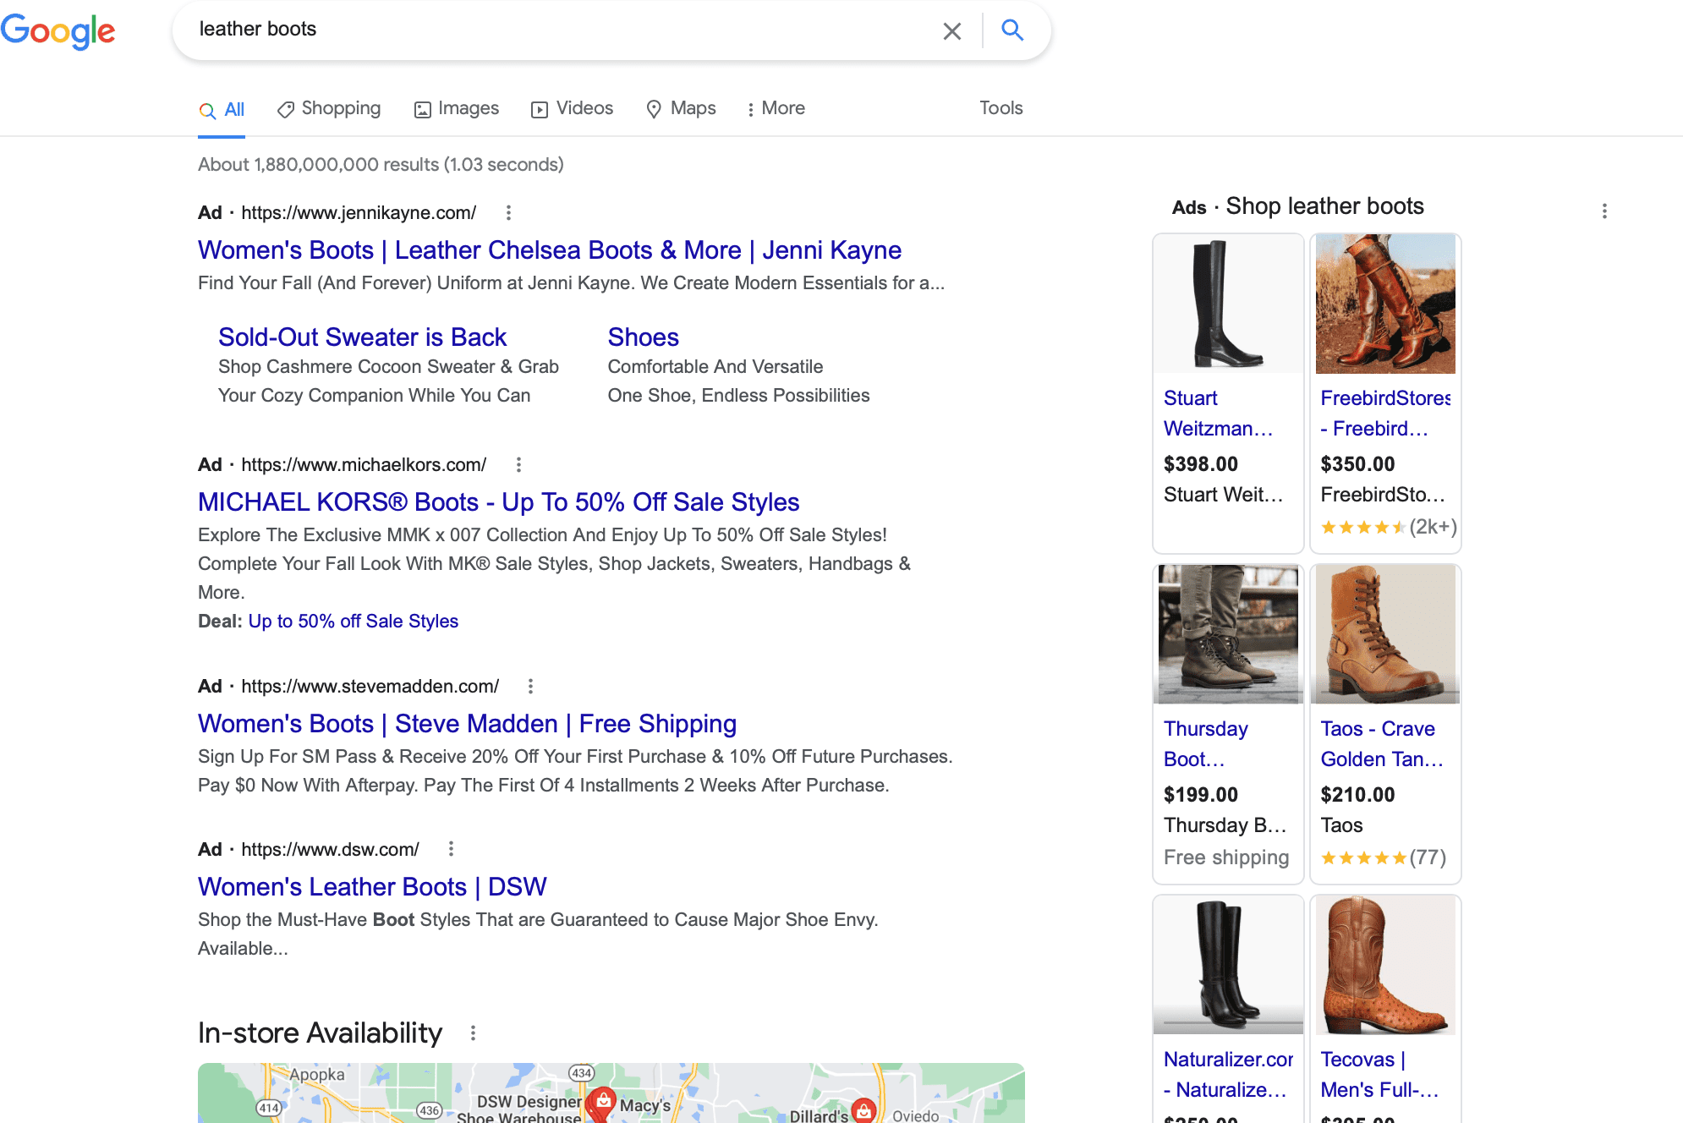Screen dimensions: 1683x1123
Task: Click the FreebirdStores star rating (2k+)
Action: pyautogui.click(x=1389, y=528)
